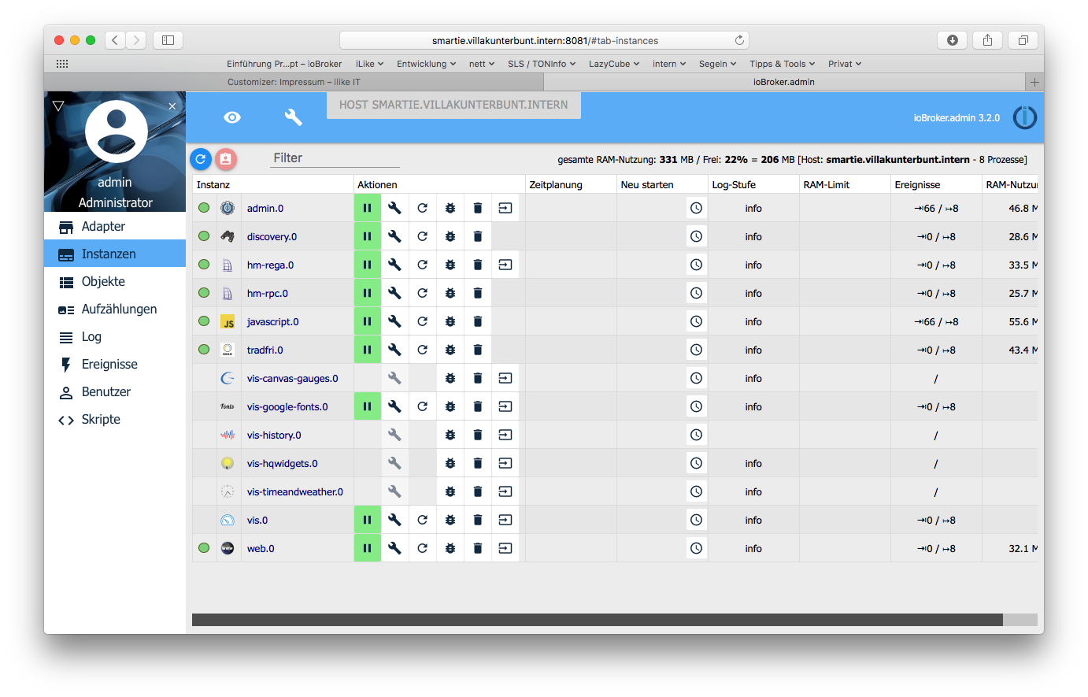Viewport: 1088px width, 697px height.
Task: Pause the javascript.0 instance
Action: (x=368, y=321)
